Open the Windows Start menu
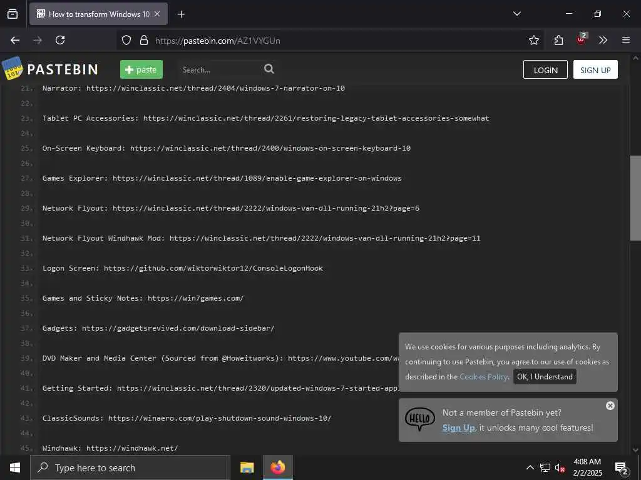This screenshot has width=641, height=480. tap(15, 467)
